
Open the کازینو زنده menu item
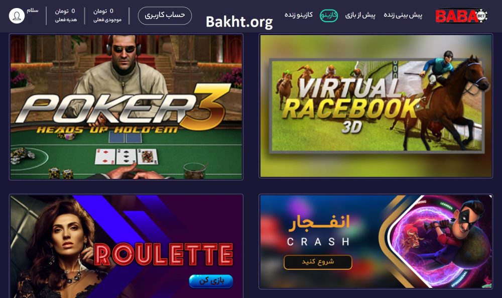(298, 15)
